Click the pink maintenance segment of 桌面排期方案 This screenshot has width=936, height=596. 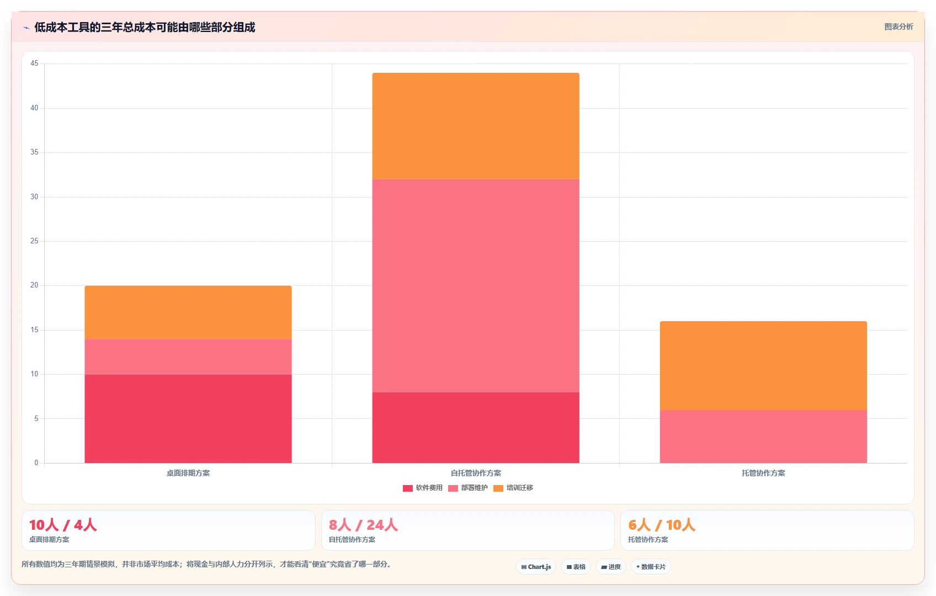pos(188,357)
